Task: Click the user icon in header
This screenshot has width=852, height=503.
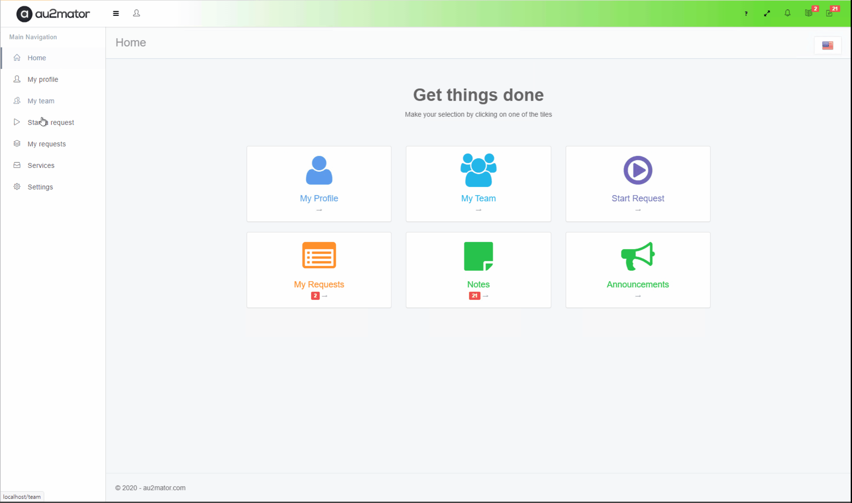Action: tap(136, 13)
